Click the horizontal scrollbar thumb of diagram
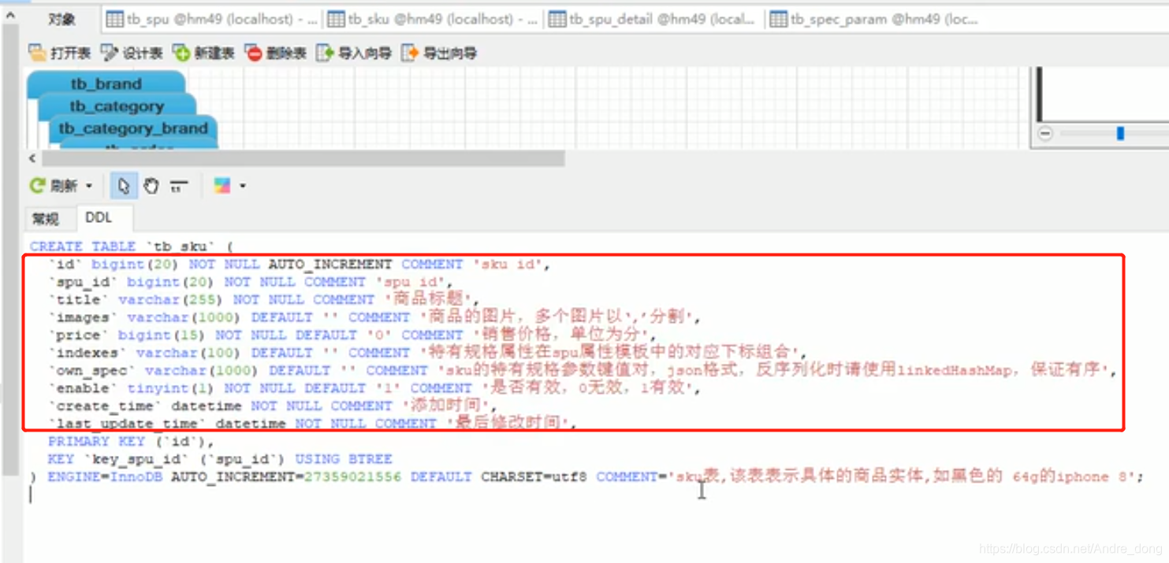 click(x=303, y=158)
